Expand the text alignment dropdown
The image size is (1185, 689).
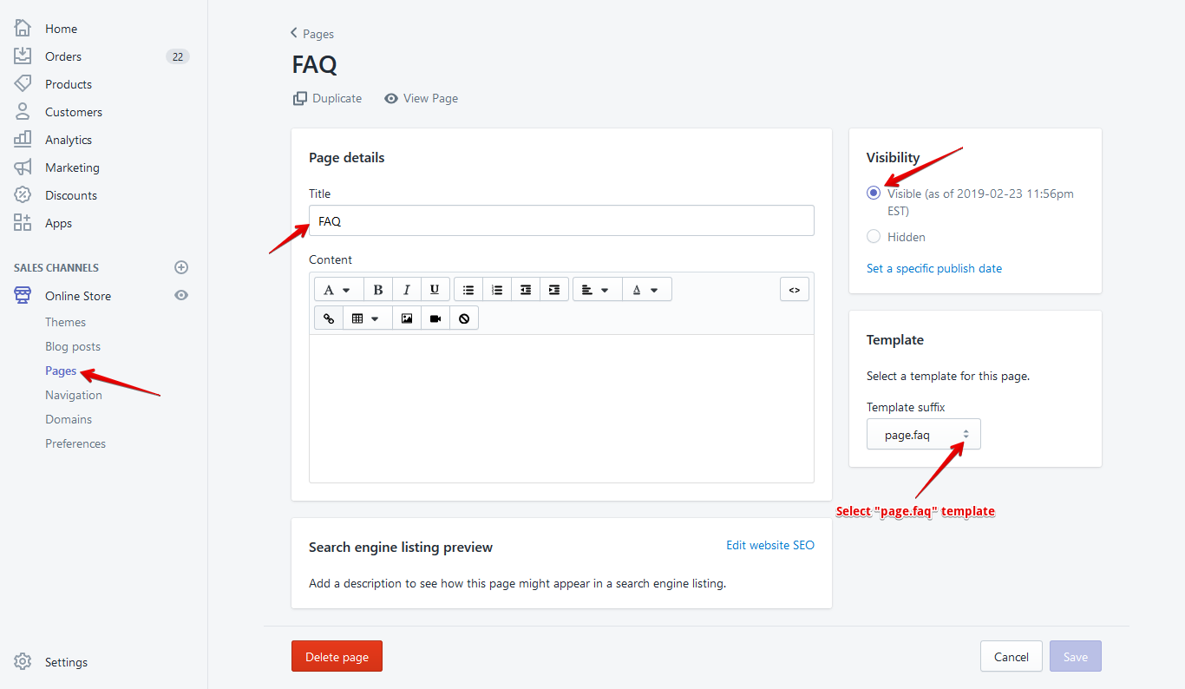(x=595, y=290)
